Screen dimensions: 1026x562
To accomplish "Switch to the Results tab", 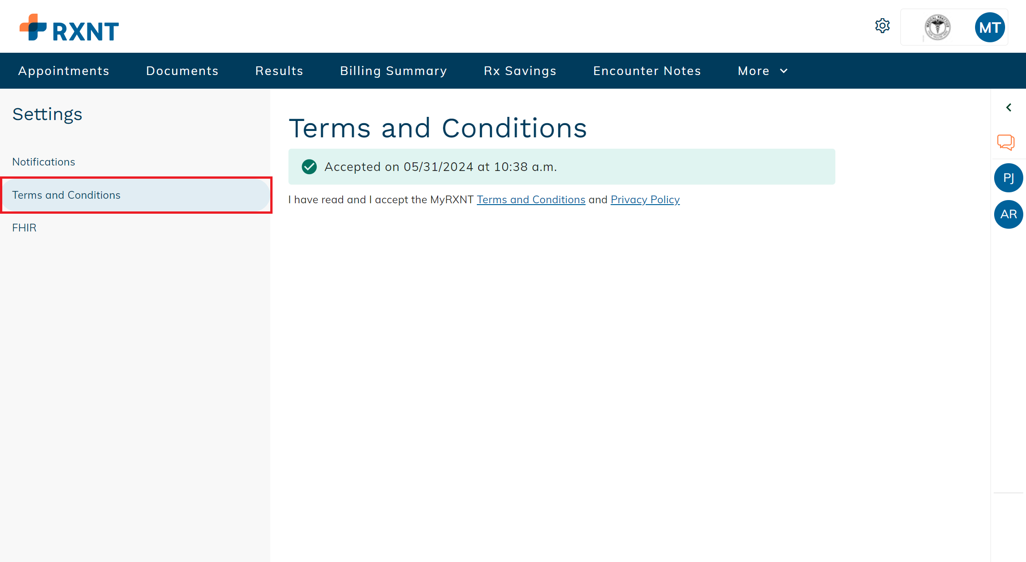I will (x=279, y=71).
